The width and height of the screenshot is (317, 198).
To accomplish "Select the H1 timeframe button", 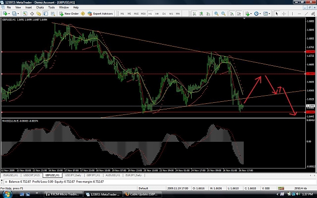I will click(x=150, y=14).
